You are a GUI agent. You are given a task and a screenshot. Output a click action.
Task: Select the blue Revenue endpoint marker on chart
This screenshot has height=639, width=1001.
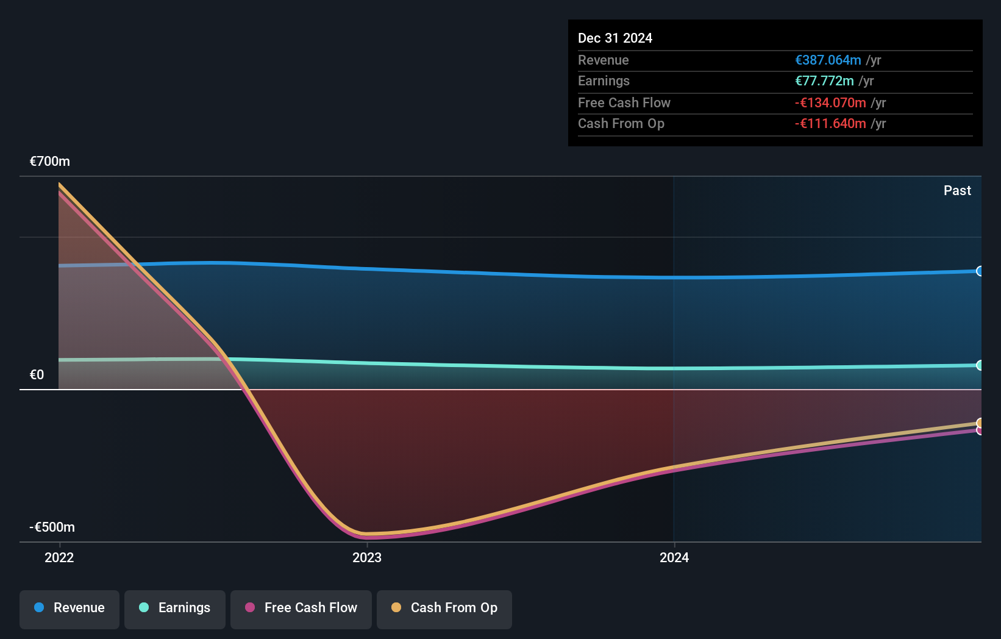click(x=980, y=271)
